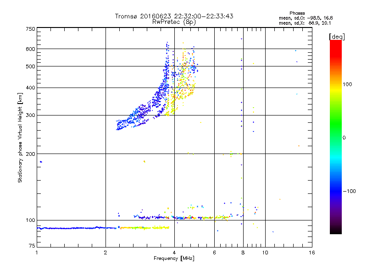The height and width of the screenshot is (275, 367).
Task: Click colorbar tick label '-100'
Action: pos(349,191)
